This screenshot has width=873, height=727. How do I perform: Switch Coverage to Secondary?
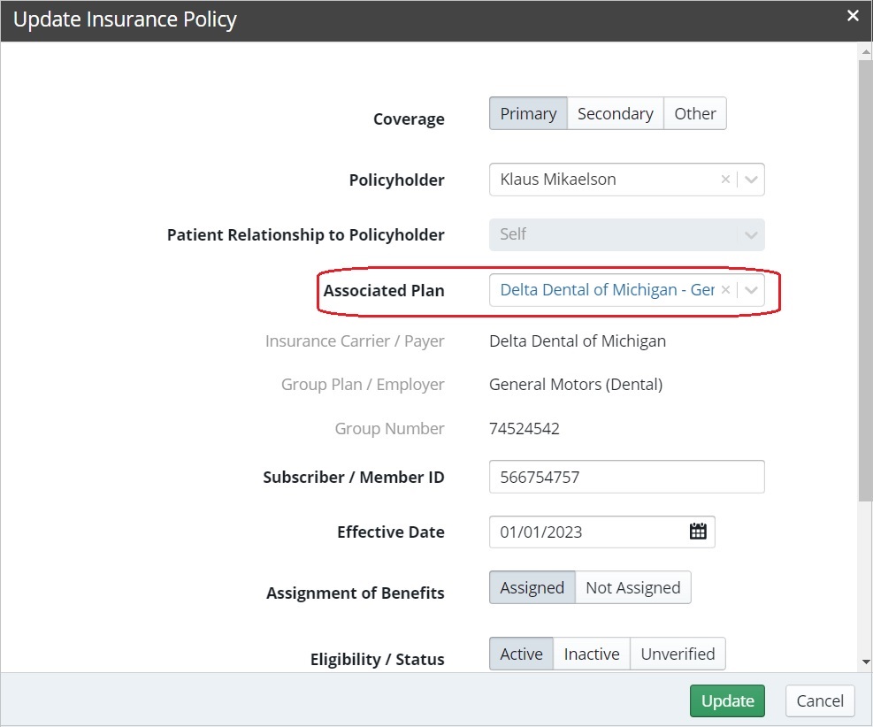coord(615,113)
